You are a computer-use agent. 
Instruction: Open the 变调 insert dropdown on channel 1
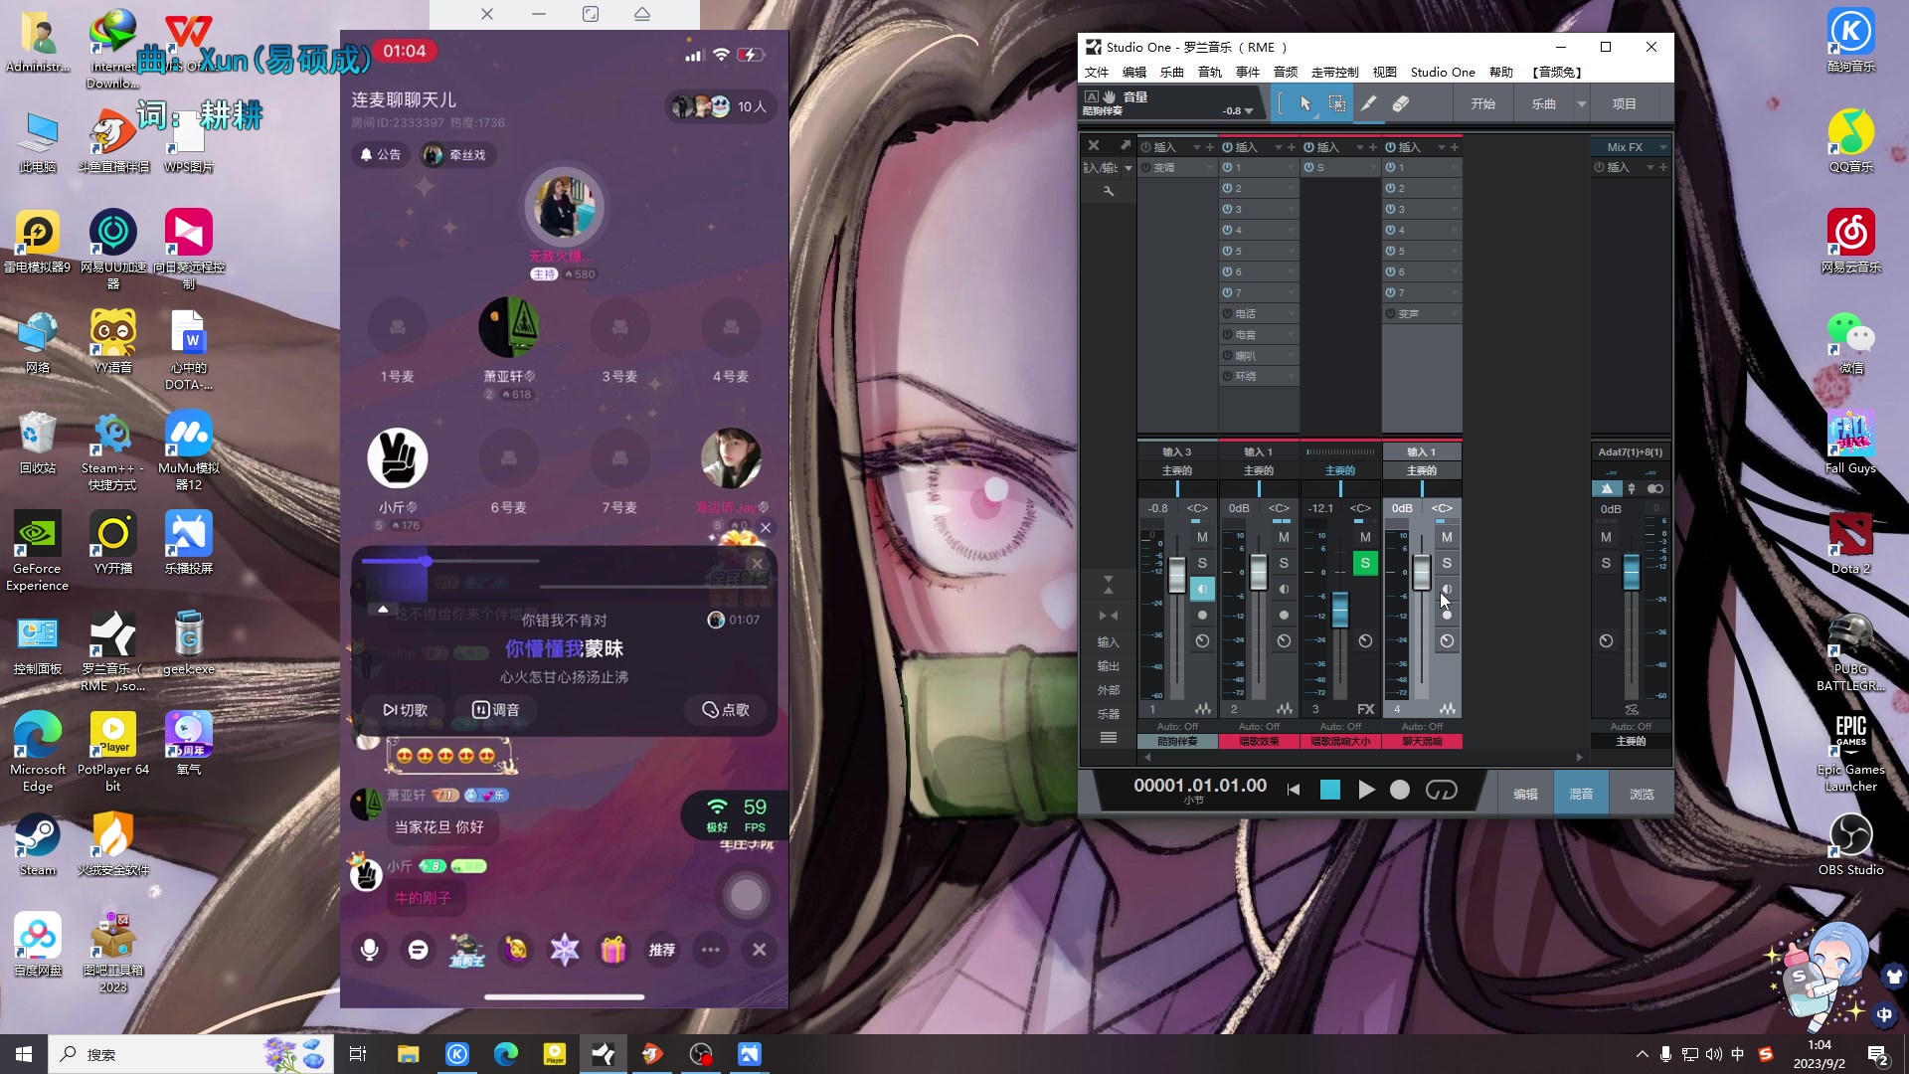coord(1210,167)
